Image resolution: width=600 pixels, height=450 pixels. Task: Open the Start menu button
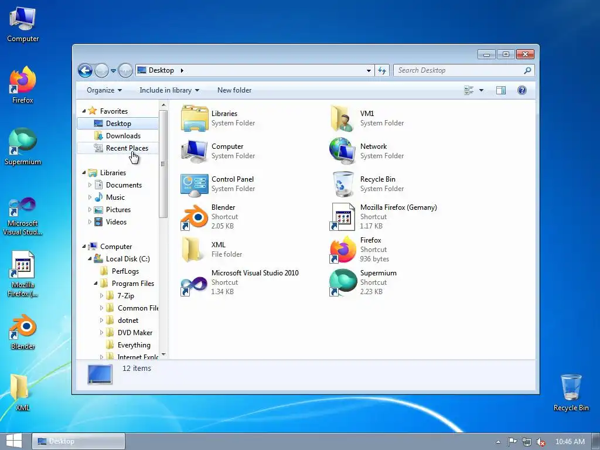pyautogui.click(x=14, y=441)
